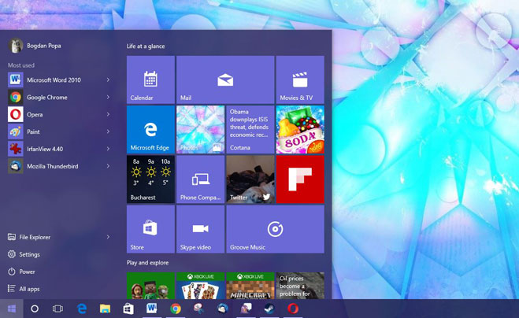Open the Skype video tile
This screenshot has height=318, width=519.
point(201,229)
